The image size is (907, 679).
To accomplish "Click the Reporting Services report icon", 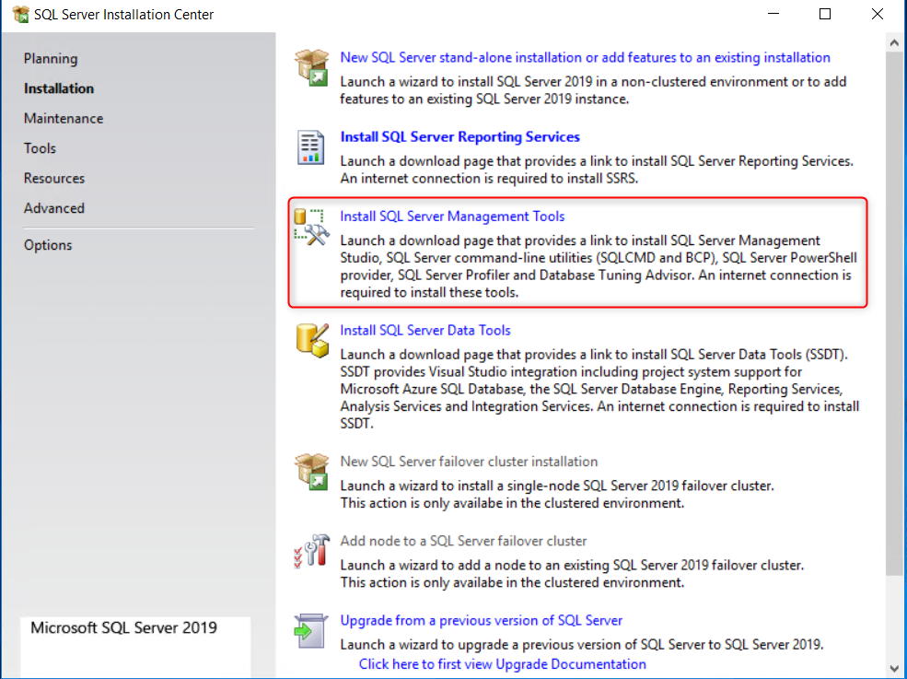I will tap(310, 147).
